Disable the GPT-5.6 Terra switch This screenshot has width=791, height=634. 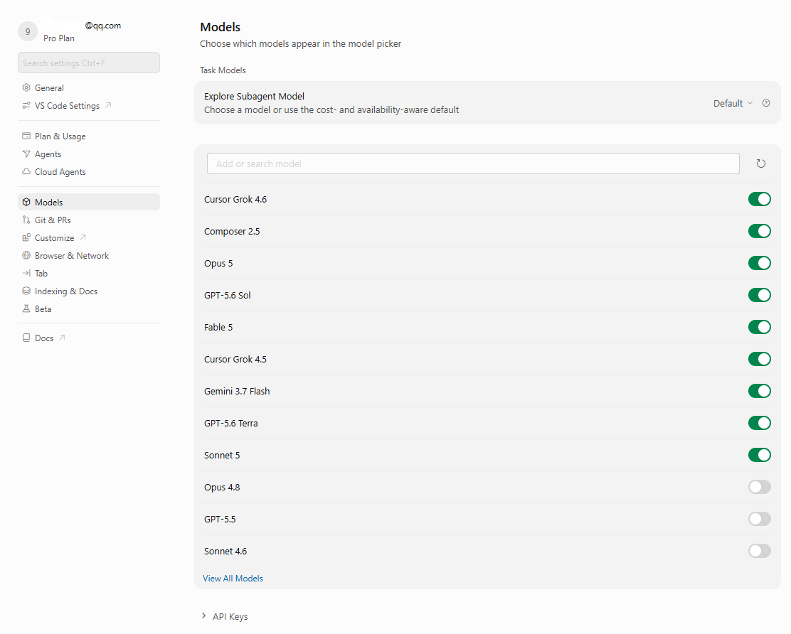click(759, 423)
